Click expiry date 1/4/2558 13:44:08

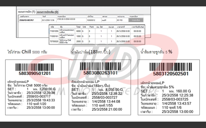point(106,101)
